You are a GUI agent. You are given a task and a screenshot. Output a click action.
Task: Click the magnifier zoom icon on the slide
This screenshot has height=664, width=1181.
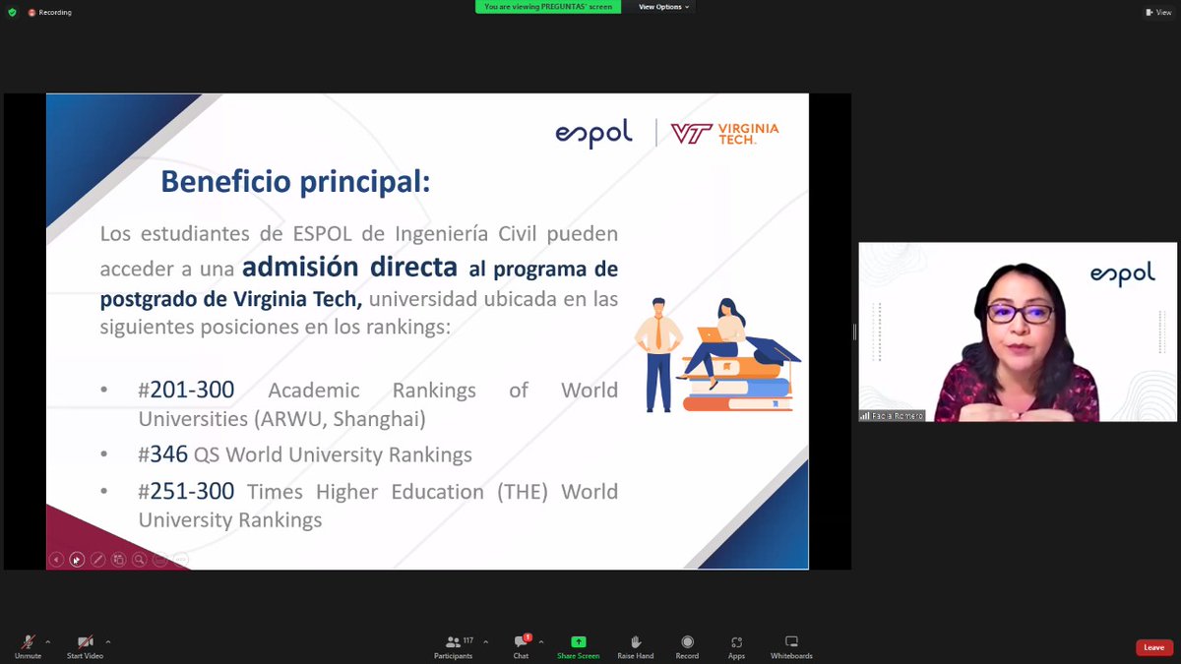point(140,560)
